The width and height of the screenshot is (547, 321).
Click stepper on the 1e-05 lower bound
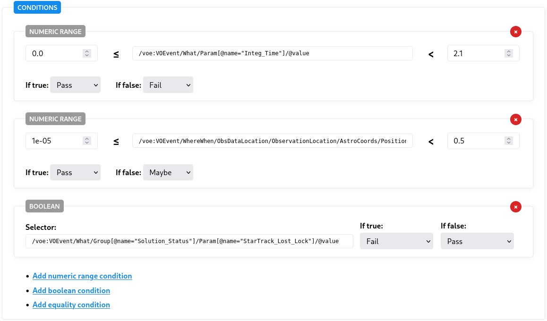click(x=87, y=141)
